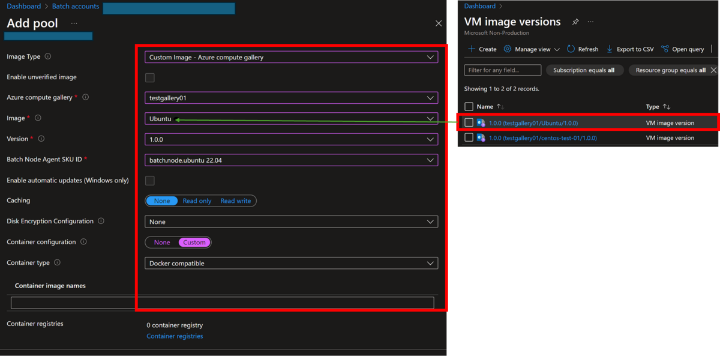Image resolution: width=720 pixels, height=356 pixels.
Task: Open the Image dropdown showing Ubuntu
Action: [x=292, y=119]
